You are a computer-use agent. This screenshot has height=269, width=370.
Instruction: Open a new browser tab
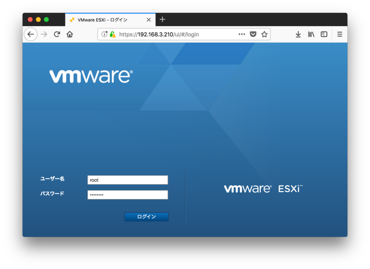click(x=162, y=19)
